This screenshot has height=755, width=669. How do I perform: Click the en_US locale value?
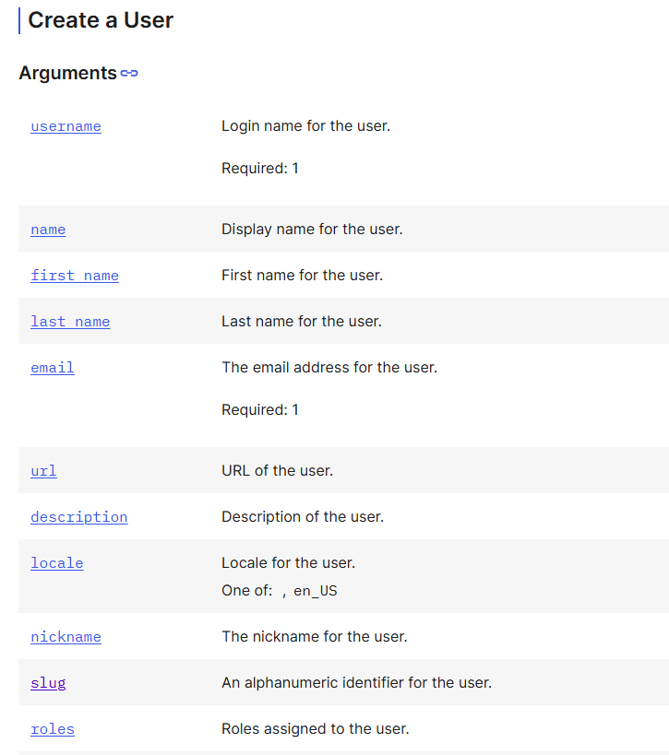click(316, 591)
